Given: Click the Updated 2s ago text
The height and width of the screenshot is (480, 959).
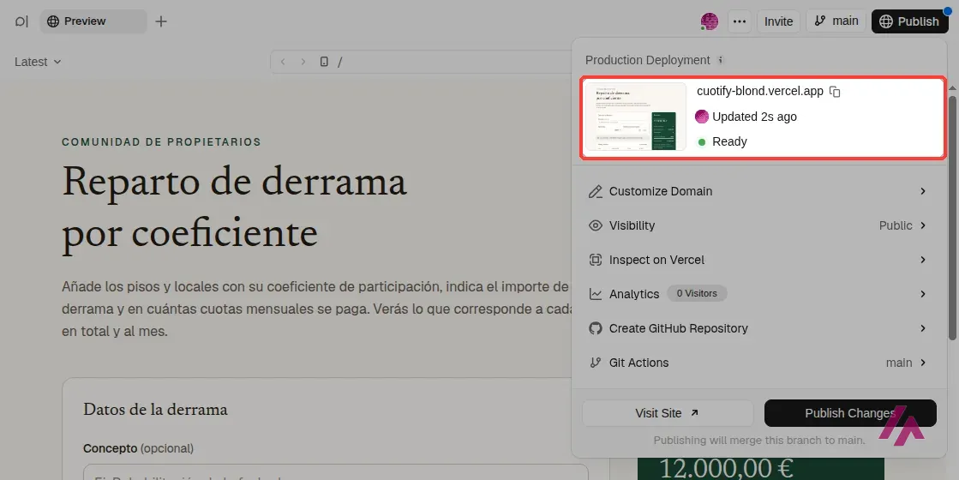Looking at the screenshot, I should pos(754,117).
